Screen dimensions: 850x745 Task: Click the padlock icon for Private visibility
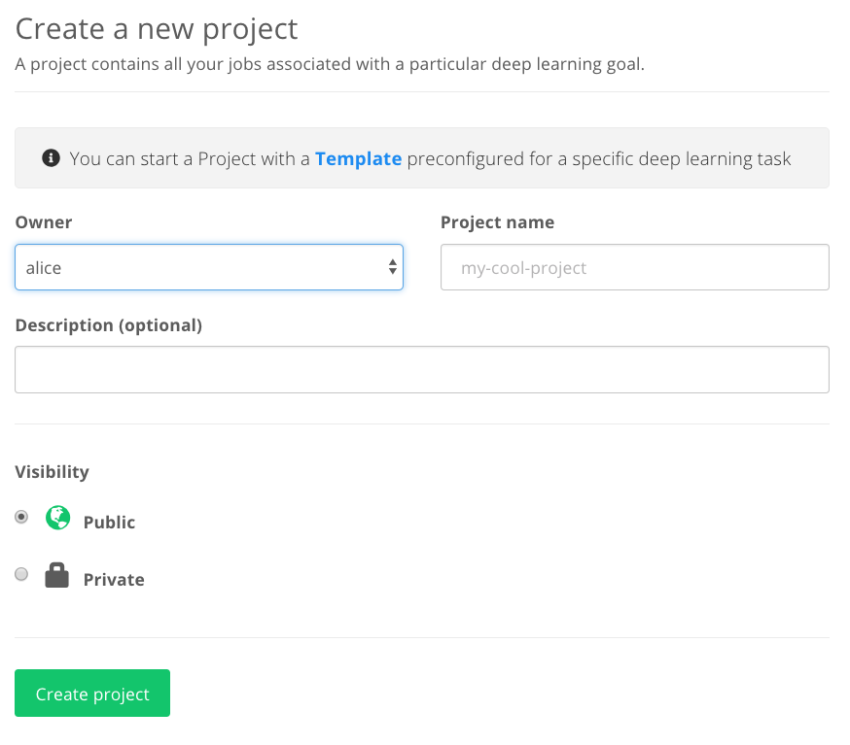[x=56, y=574]
